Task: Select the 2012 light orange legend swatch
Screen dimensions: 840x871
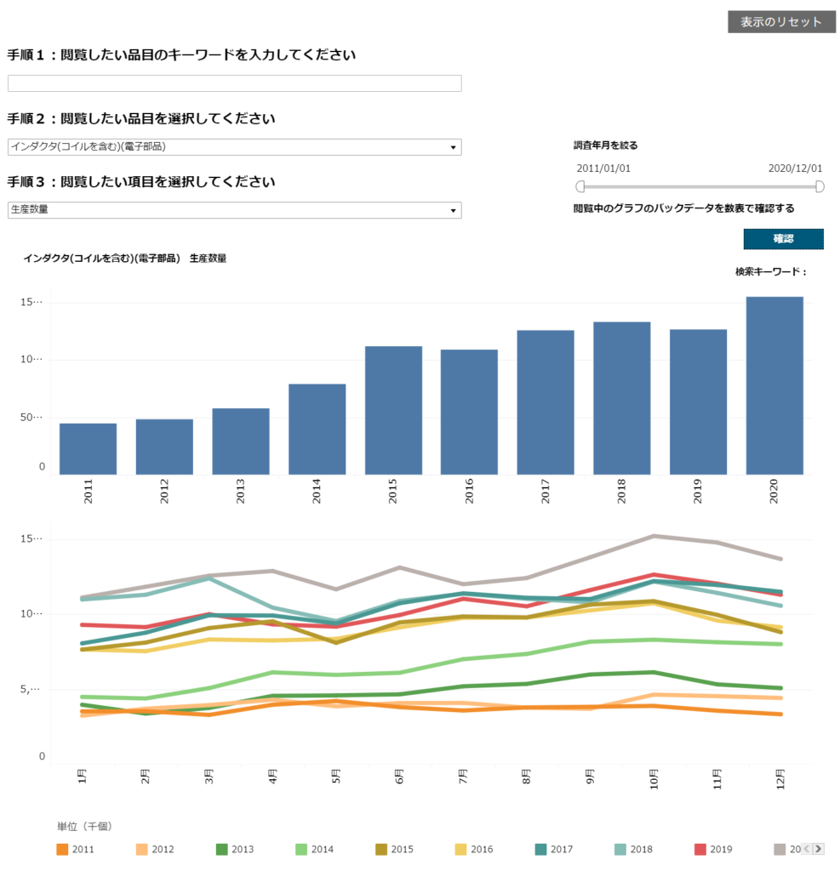Action: point(142,850)
